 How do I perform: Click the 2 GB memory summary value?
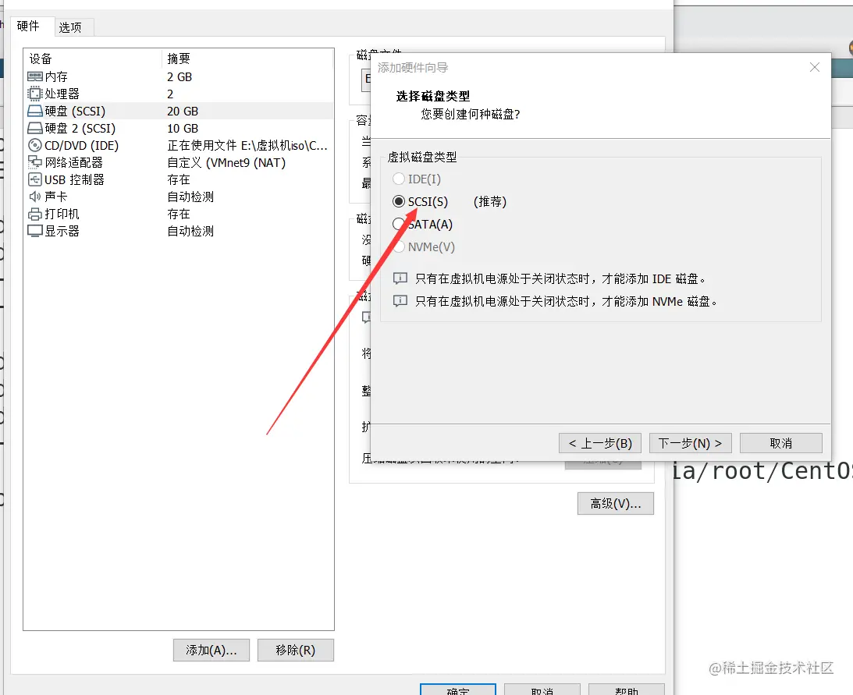(x=179, y=76)
